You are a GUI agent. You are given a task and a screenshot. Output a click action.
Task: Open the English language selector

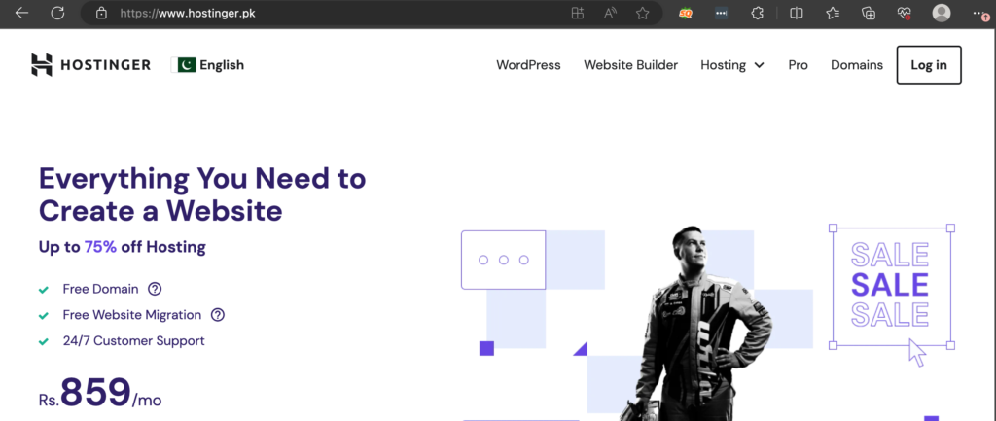[x=207, y=65]
